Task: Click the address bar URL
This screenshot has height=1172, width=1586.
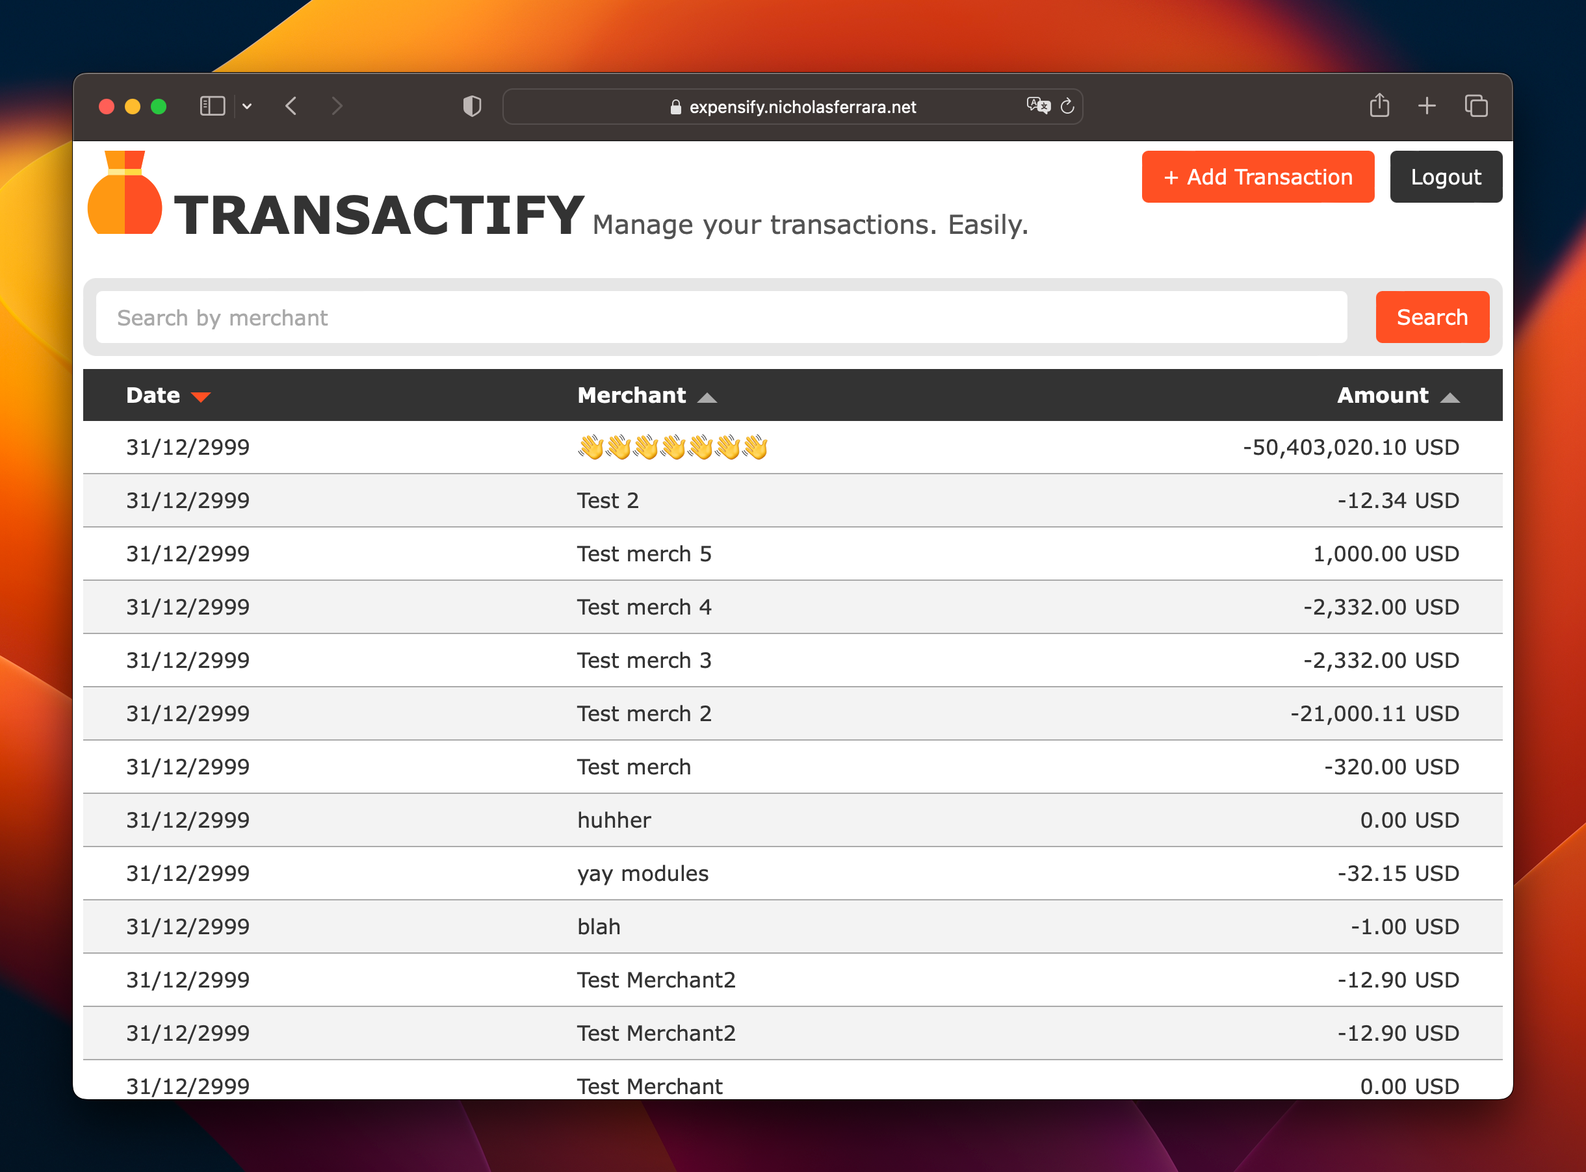Action: 802,107
